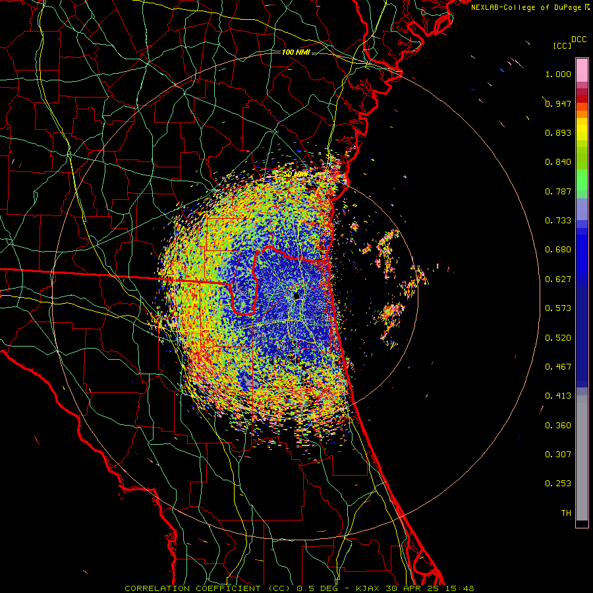Click the 0.253 color scale value
Image resolution: width=593 pixels, height=593 pixels.
click(558, 484)
